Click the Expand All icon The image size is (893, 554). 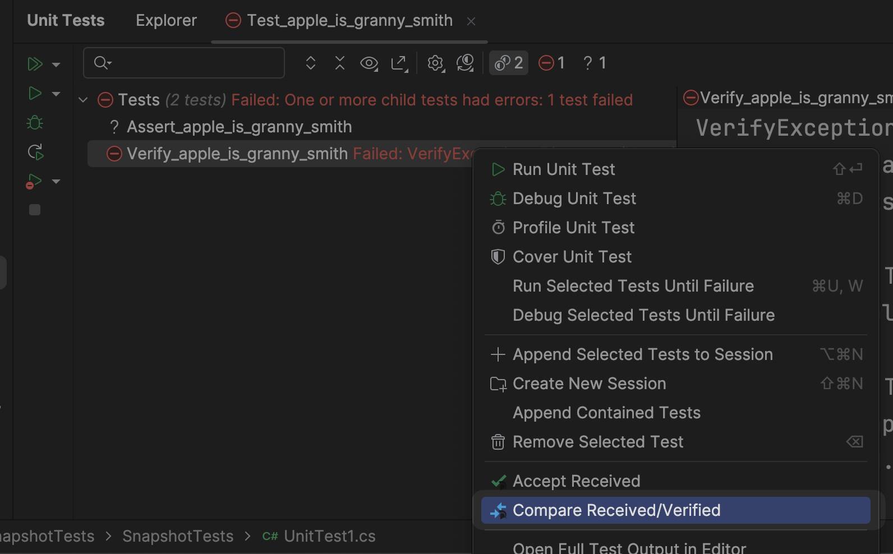[x=310, y=63]
